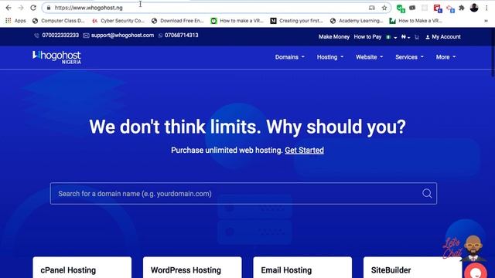Open the SiteBuilder card

click(x=412, y=267)
